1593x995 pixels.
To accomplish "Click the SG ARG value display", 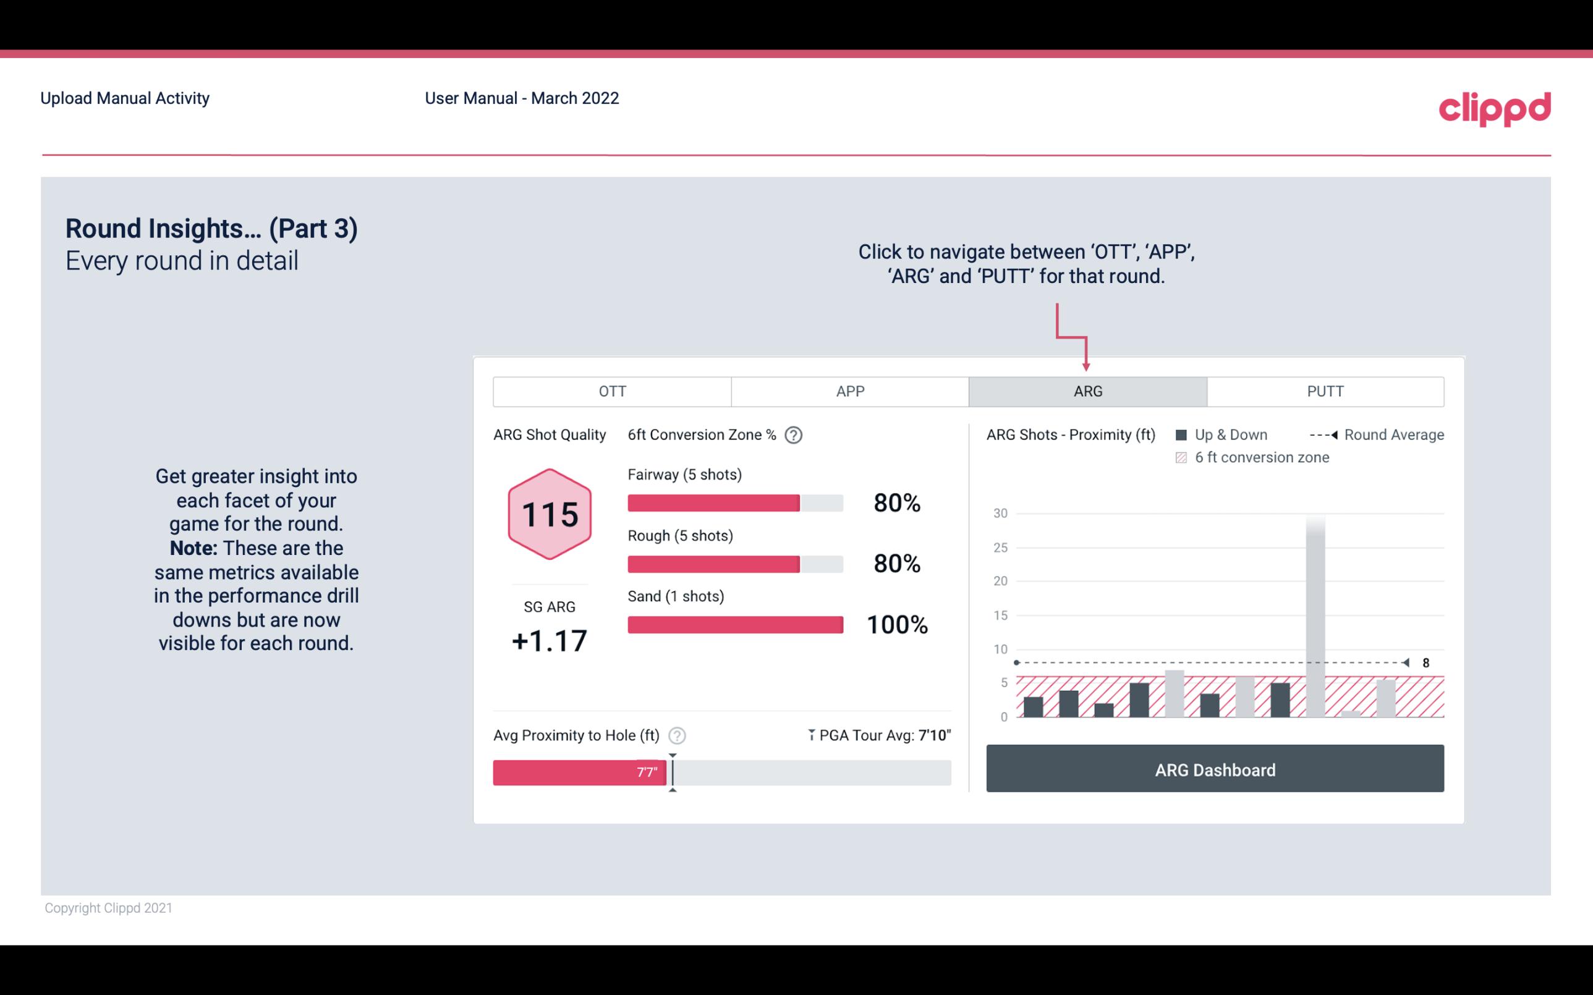I will click(x=548, y=641).
